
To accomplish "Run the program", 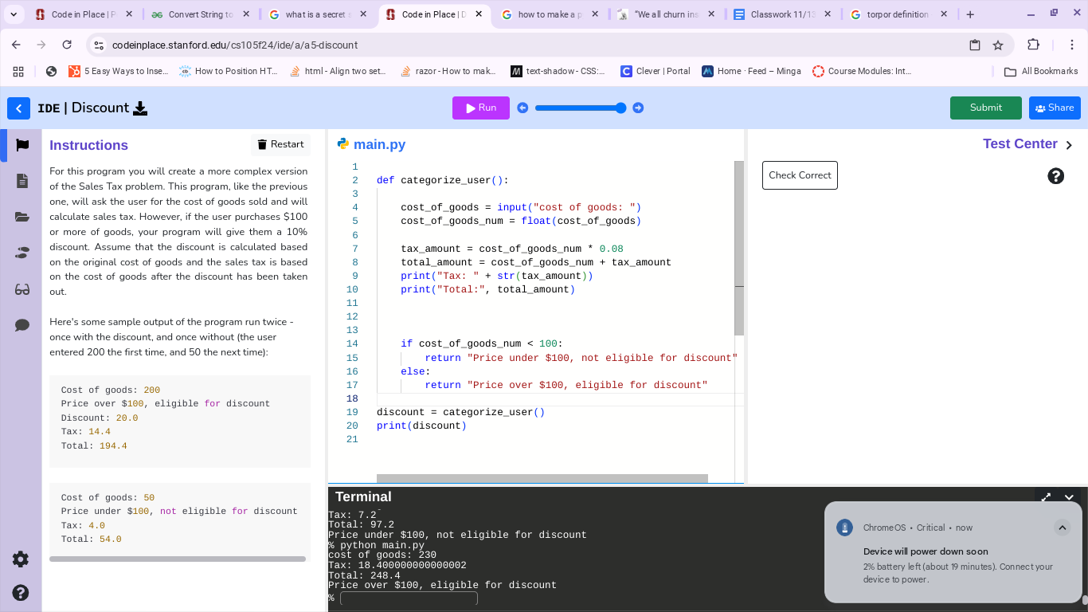I will click(481, 108).
